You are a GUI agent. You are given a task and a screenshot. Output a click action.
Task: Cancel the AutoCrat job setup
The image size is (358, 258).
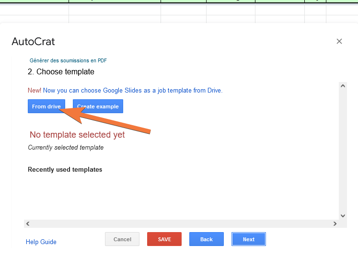[x=122, y=239]
